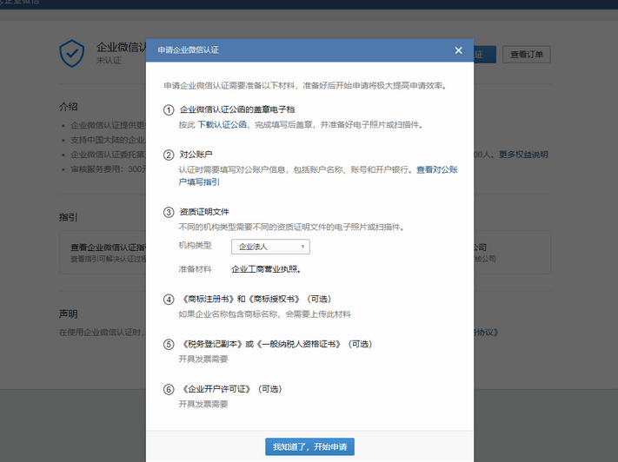Click the 准备材料 label
The width and height of the screenshot is (618, 462).
click(x=195, y=269)
